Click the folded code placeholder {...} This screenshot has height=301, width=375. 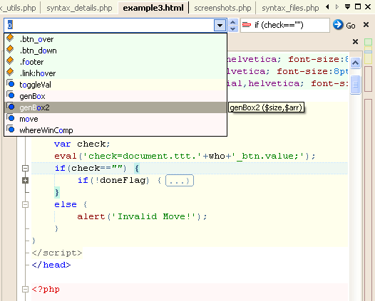coord(180,181)
